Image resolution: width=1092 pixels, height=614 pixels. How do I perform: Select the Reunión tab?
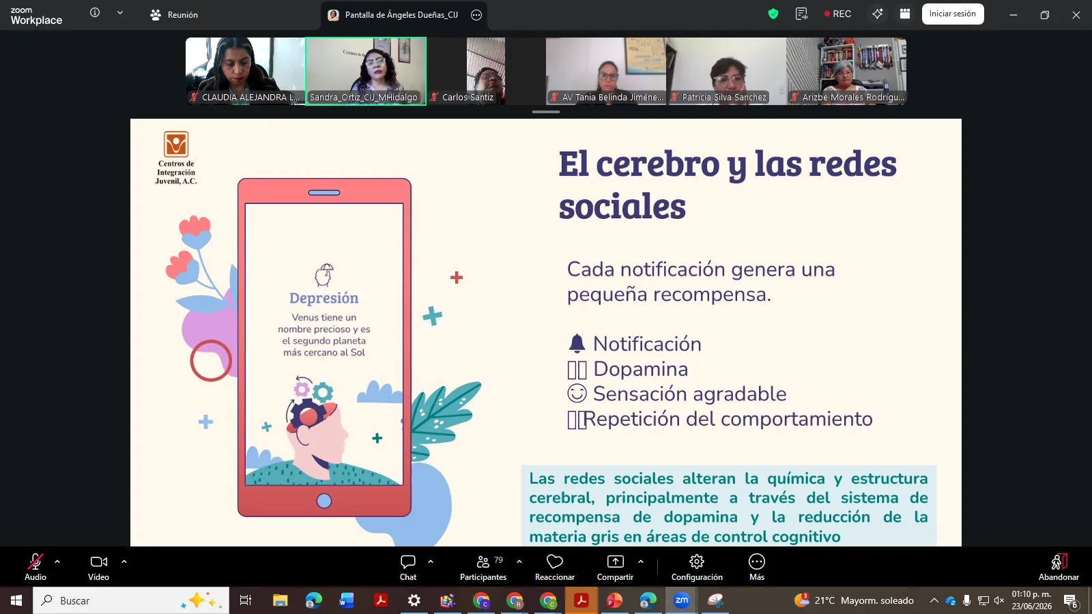(x=174, y=14)
